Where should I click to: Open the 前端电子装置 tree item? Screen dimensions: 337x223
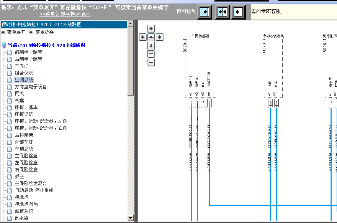point(29,52)
